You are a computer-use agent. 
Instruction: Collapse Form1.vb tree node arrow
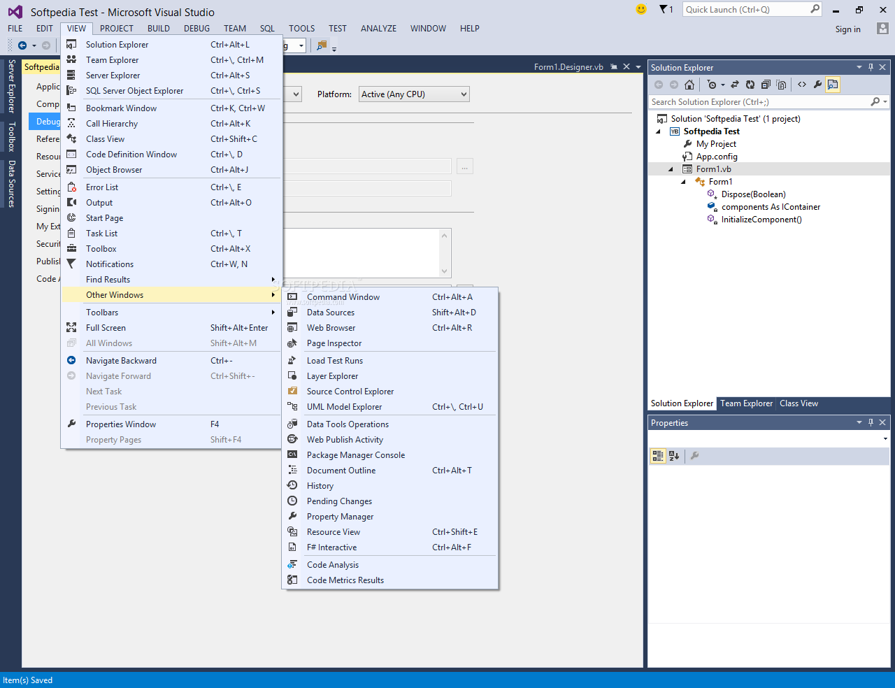tap(671, 169)
